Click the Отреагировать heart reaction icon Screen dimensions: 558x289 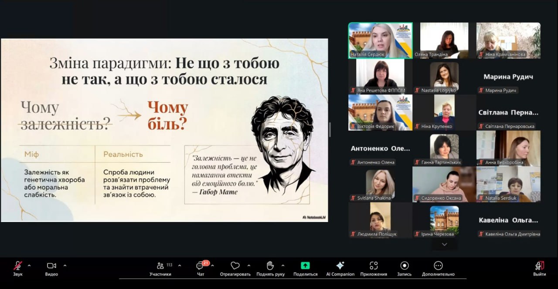(235, 266)
